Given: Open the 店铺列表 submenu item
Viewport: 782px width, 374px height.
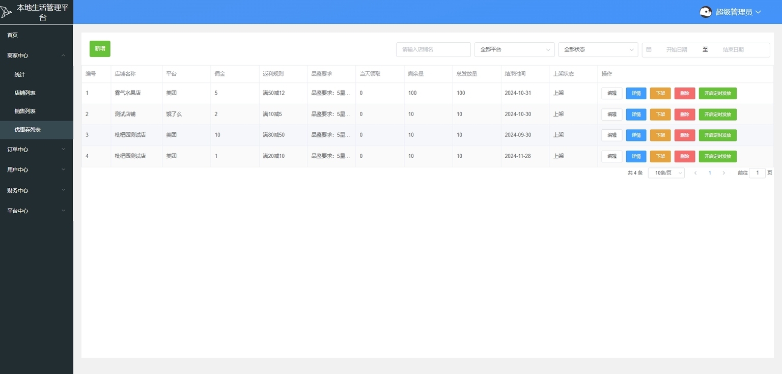Looking at the screenshot, I should [x=37, y=93].
